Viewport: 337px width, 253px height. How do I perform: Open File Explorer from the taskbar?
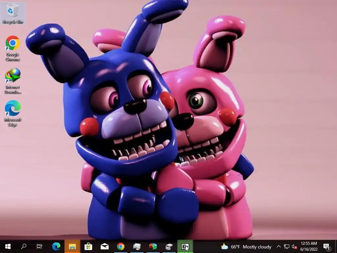[72, 246]
